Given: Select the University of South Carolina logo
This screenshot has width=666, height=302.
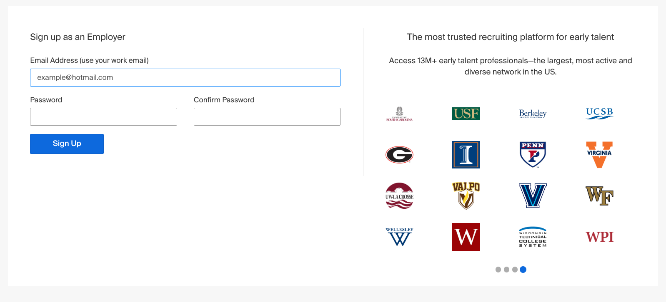Looking at the screenshot, I should pyautogui.click(x=399, y=114).
